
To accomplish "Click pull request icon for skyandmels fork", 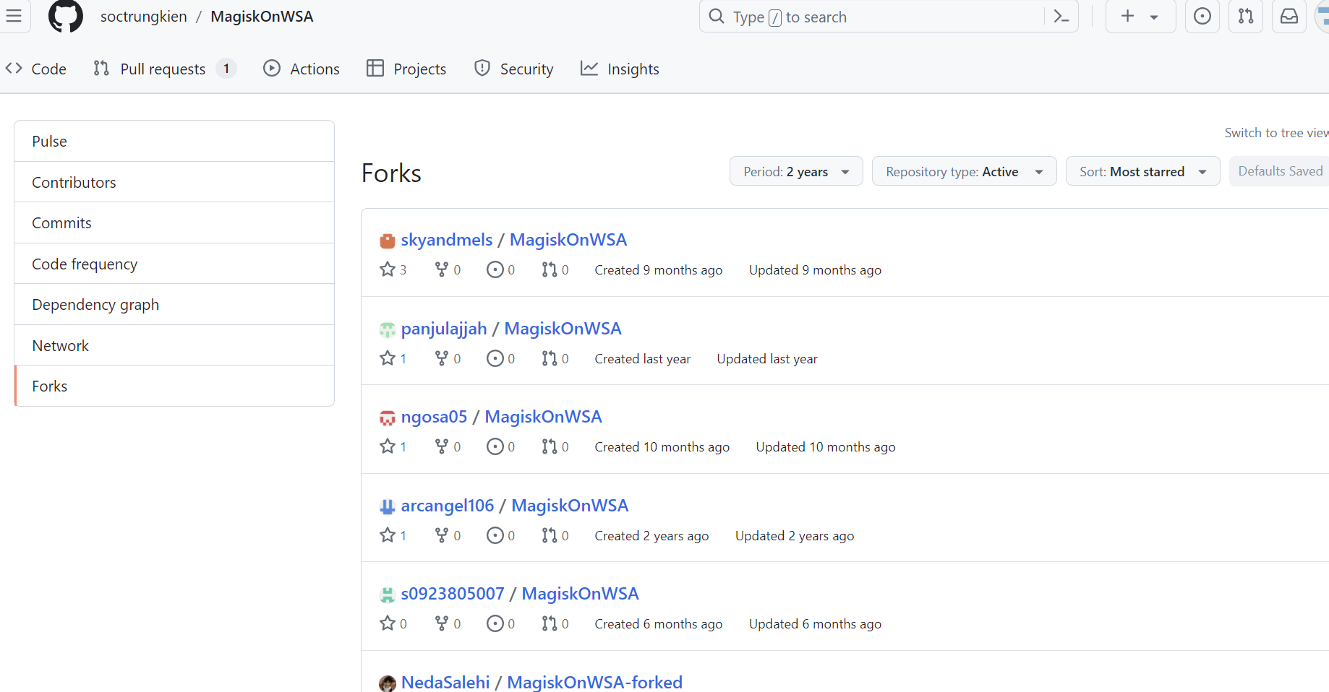I will (x=550, y=269).
